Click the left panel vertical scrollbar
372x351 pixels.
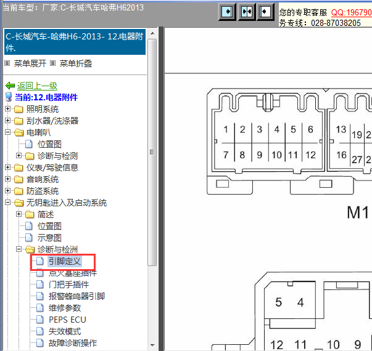click(152, 185)
